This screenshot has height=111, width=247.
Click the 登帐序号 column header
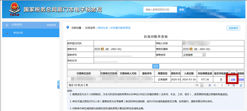click(x=147, y=73)
